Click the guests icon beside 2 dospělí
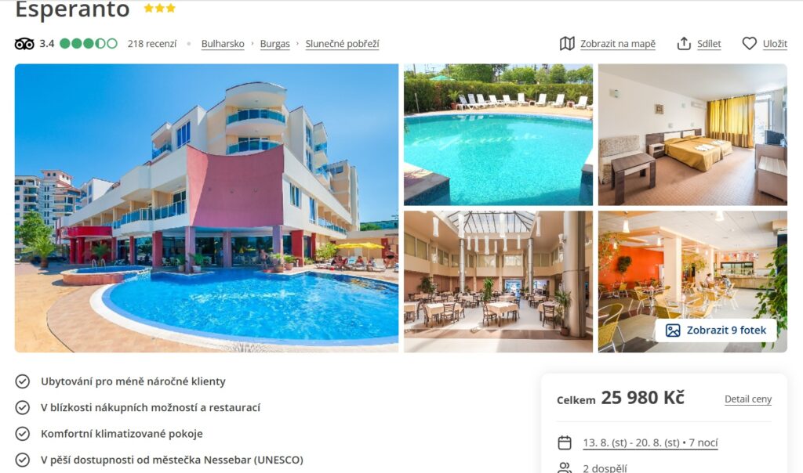803x473 pixels. click(565, 468)
